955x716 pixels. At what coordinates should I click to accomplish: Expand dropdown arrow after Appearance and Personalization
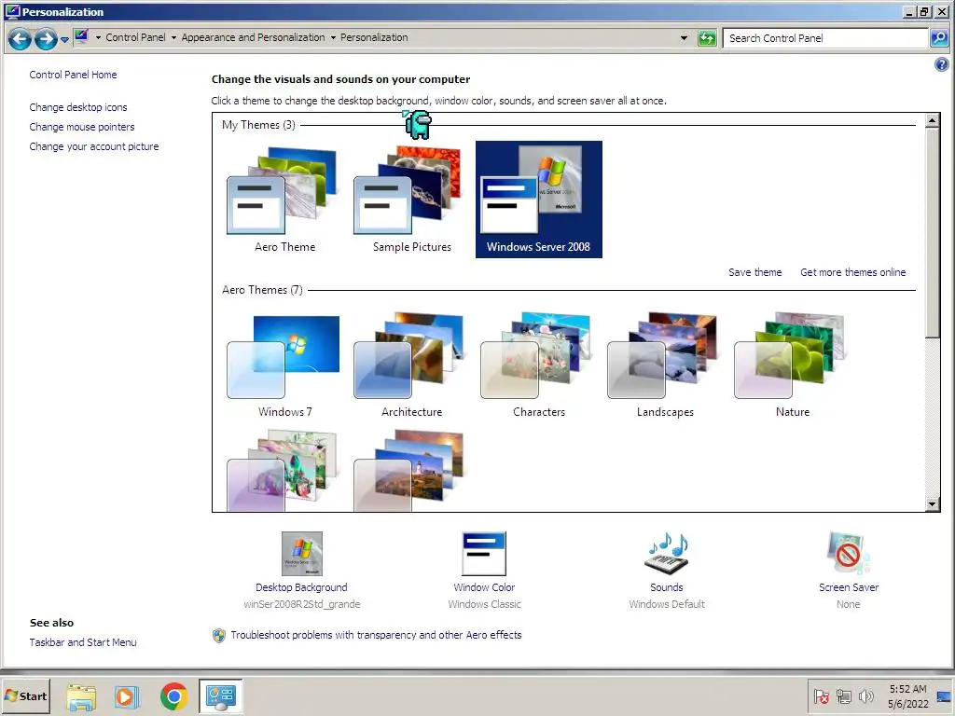click(x=333, y=37)
